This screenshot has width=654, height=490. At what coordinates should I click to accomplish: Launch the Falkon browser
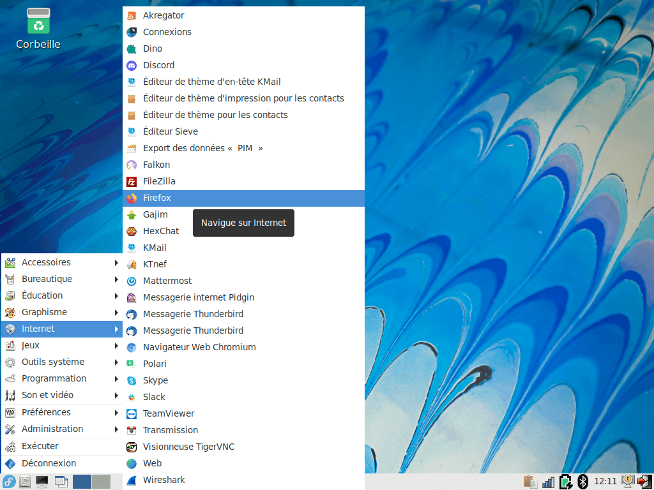[x=243, y=165]
